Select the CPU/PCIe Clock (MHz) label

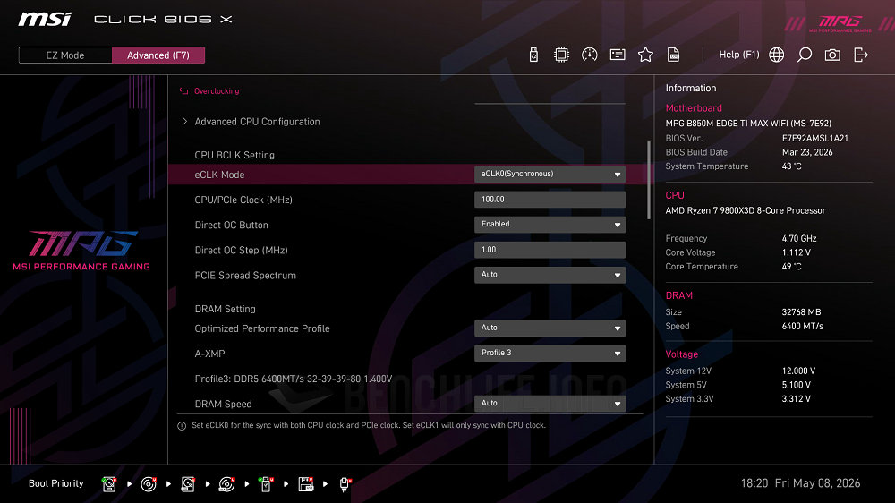point(243,200)
